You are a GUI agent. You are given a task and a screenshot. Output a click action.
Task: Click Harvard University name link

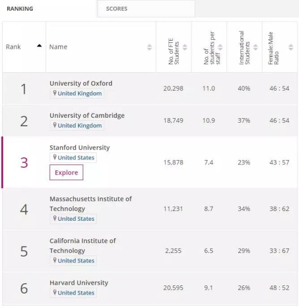(79, 283)
